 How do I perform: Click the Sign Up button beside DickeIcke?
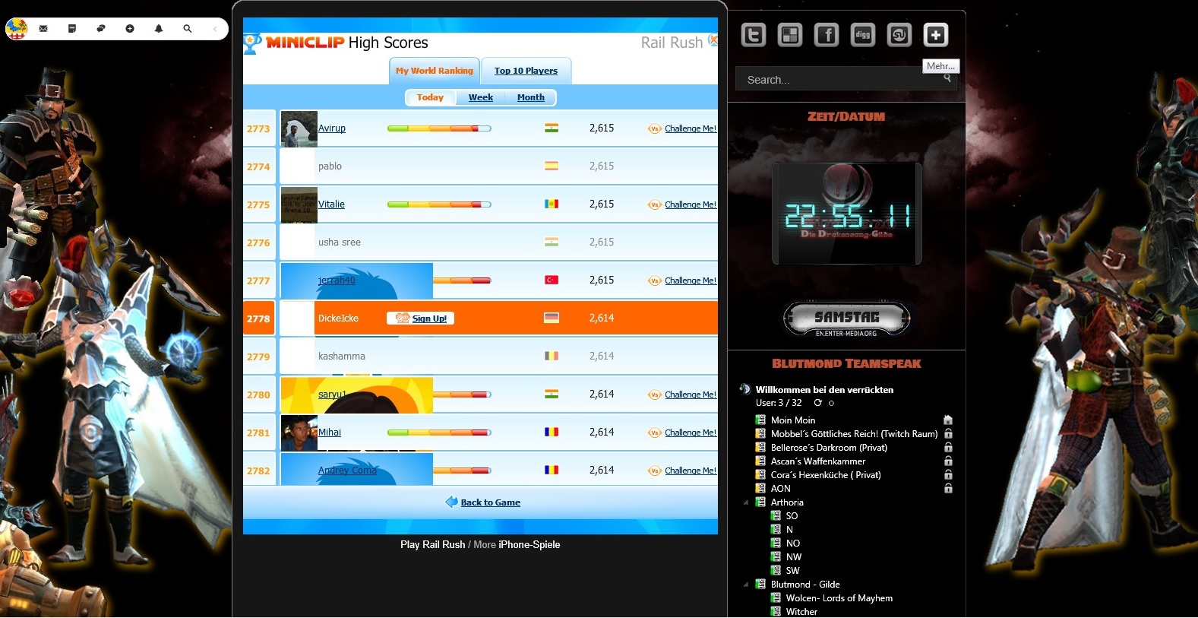point(421,319)
